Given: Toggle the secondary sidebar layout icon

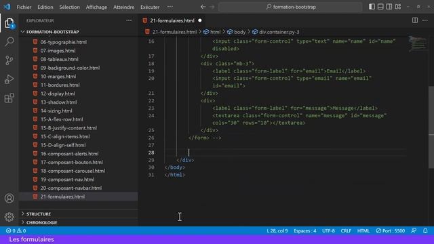Looking at the screenshot, I should 389,7.
